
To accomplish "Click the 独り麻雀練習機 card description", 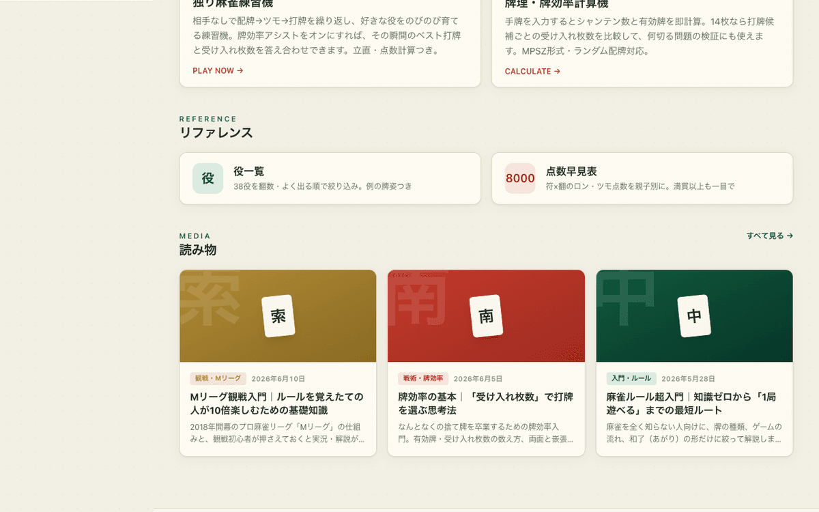I will 326,35.
